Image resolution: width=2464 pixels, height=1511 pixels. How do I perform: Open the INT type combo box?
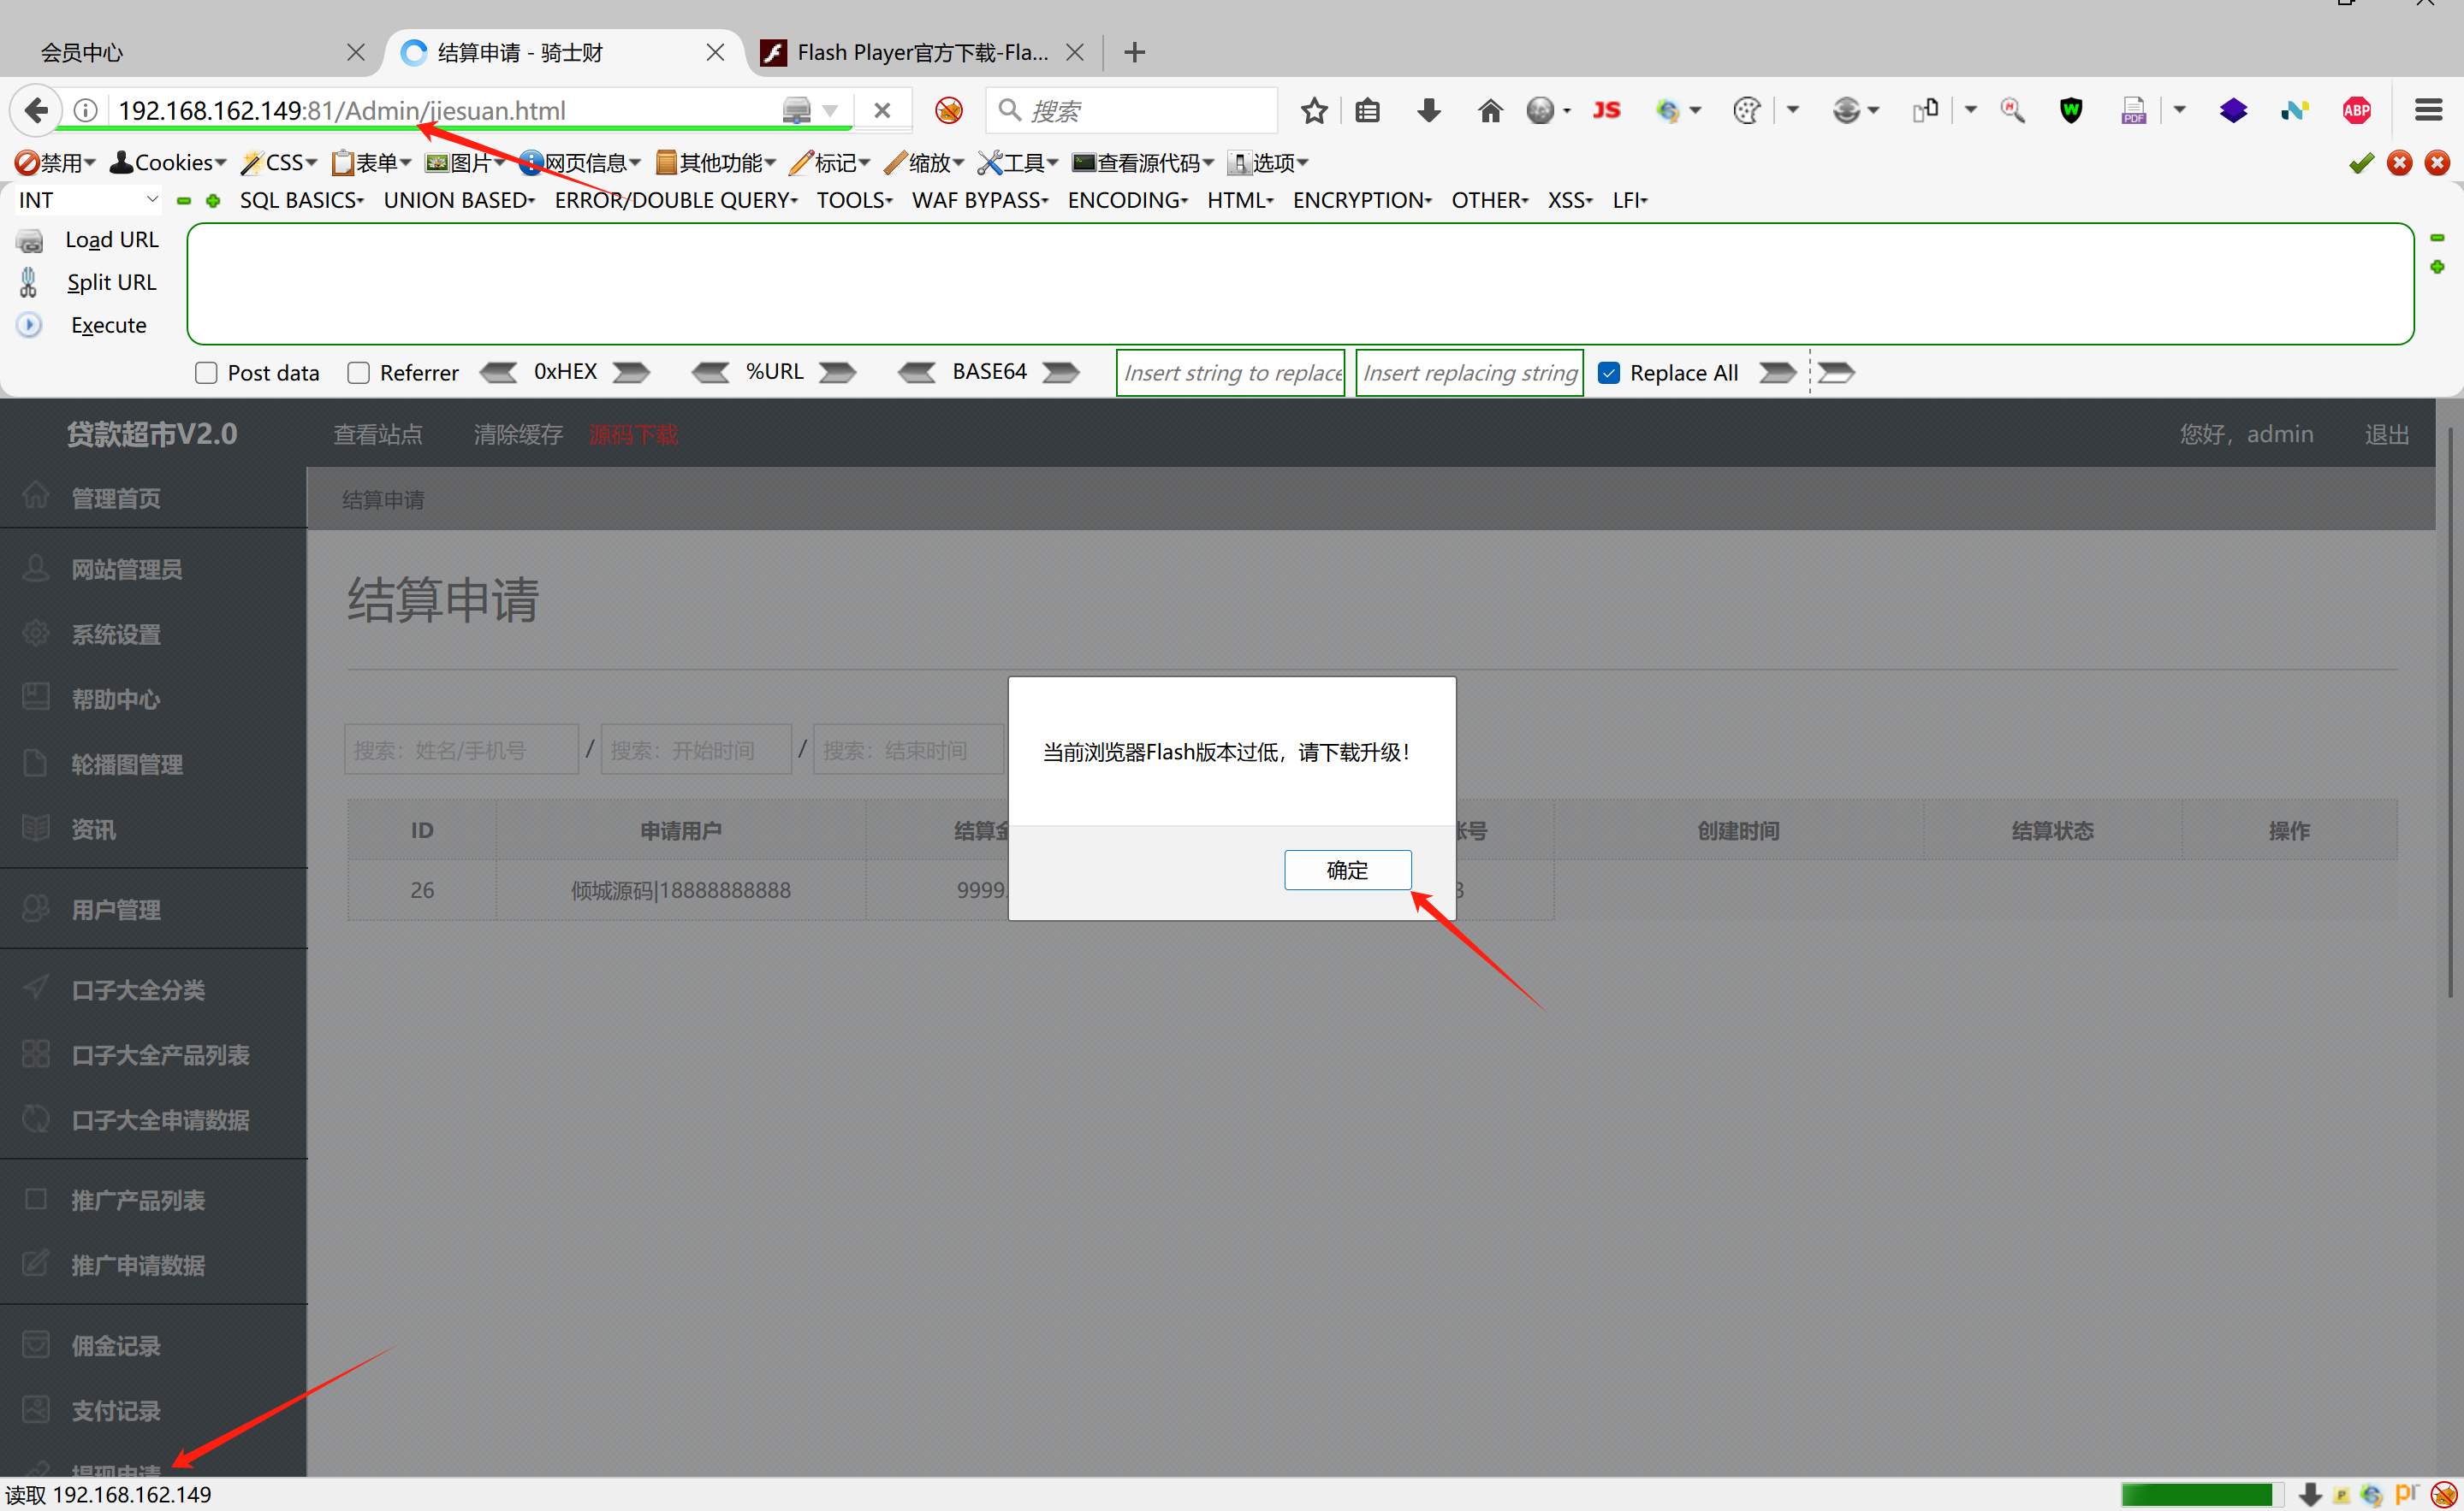click(87, 200)
